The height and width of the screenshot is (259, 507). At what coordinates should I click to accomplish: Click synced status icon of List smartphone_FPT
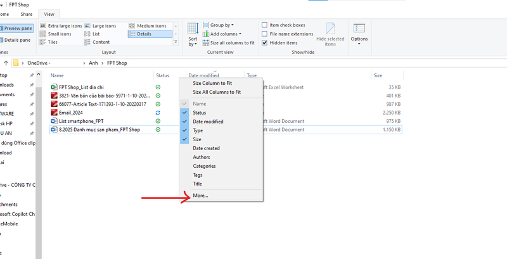point(158,121)
